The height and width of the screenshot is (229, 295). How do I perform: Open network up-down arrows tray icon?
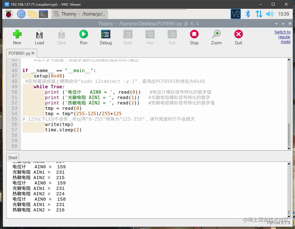[x=259, y=14]
